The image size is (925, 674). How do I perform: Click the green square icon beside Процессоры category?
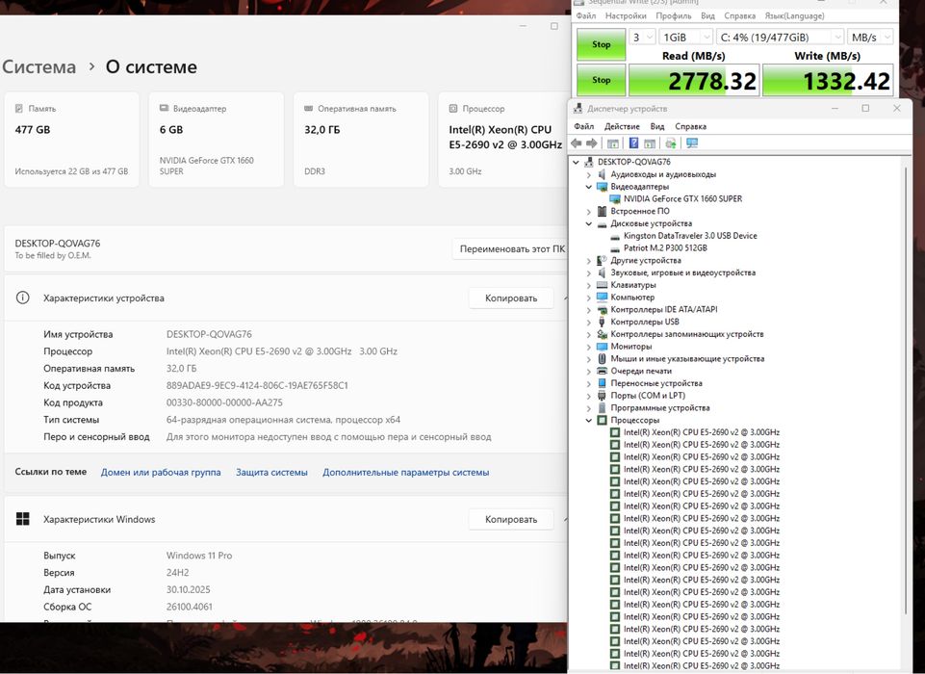pos(602,420)
